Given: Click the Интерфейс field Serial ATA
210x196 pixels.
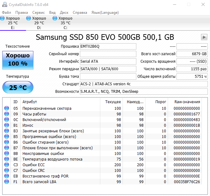Looking at the screenshot, I should coord(108,61).
